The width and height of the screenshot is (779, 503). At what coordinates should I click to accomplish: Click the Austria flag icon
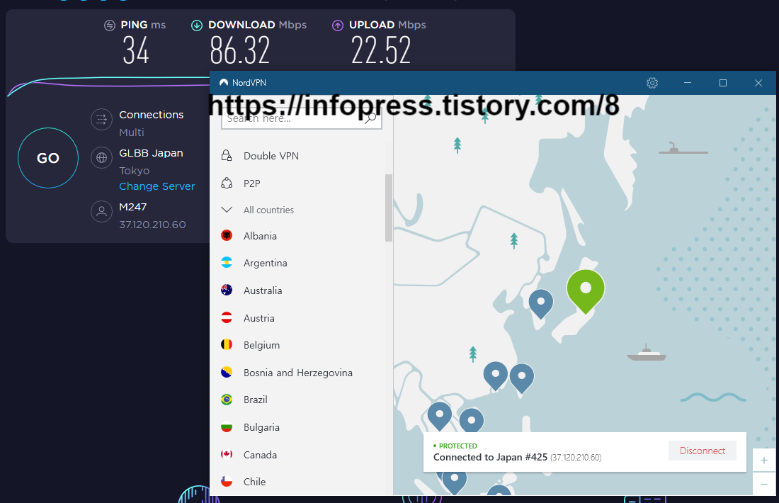tap(227, 317)
